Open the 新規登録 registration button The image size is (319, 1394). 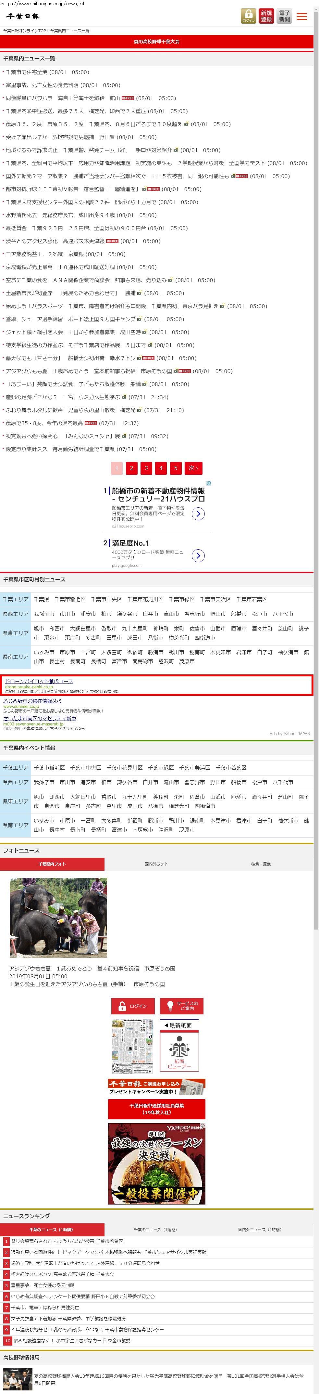click(x=266, y=16)
